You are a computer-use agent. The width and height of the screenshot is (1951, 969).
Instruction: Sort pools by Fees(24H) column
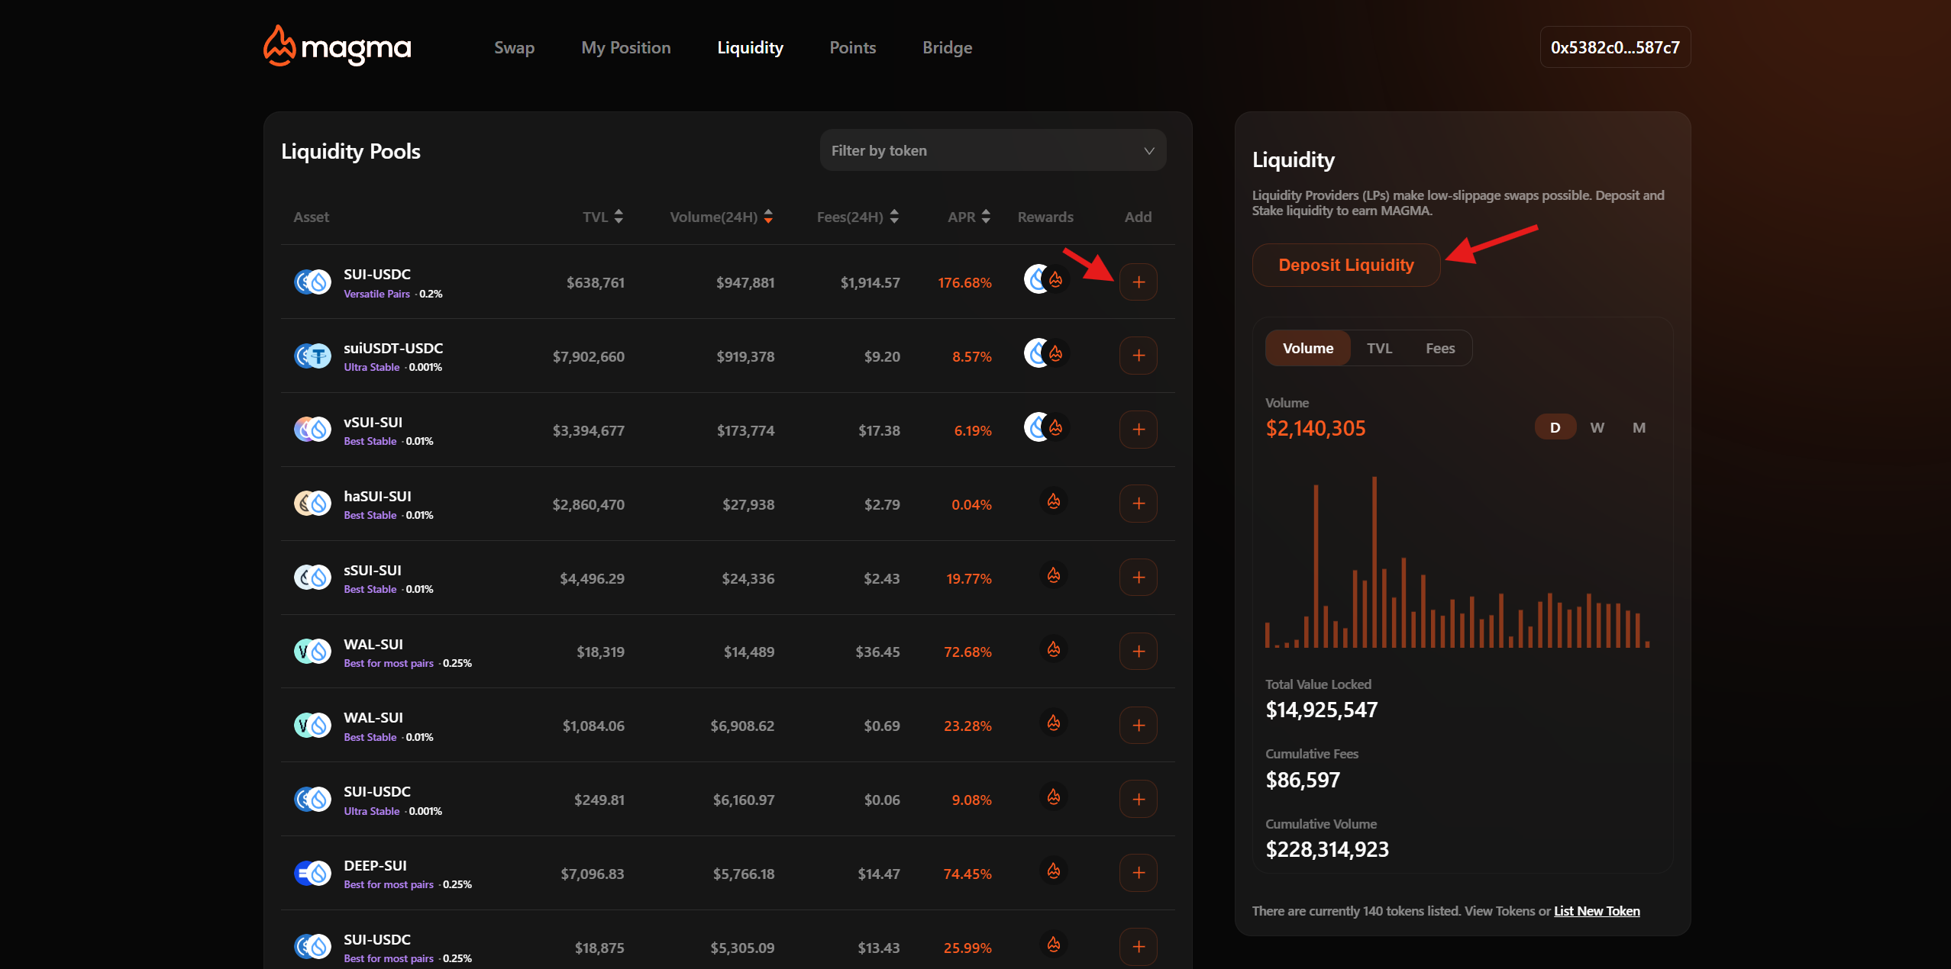(858, 217)
